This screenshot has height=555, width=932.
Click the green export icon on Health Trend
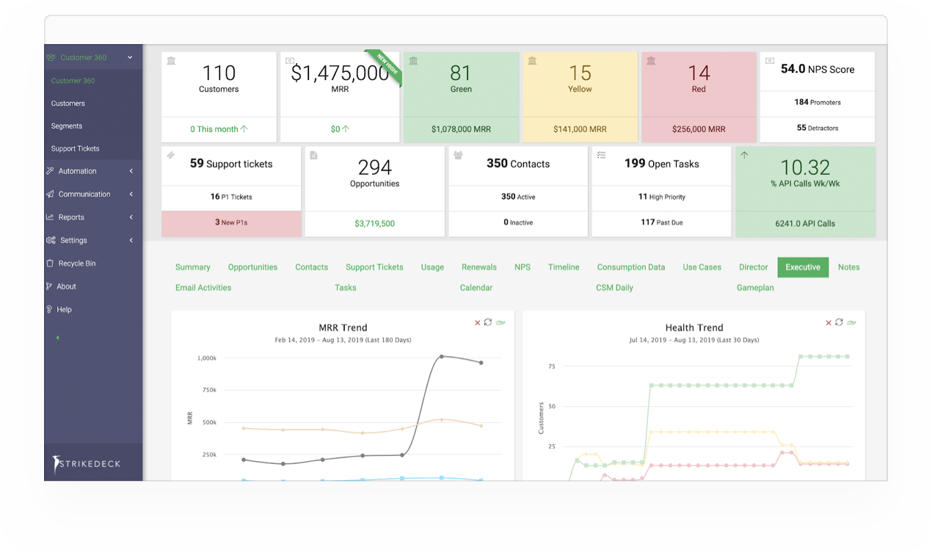pyautogui.click(x=851, y=322)
